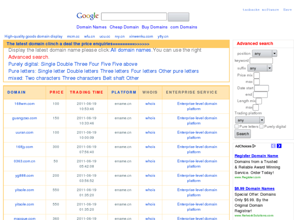
Task: Open the Register Domain Name ad
Action: pyautogui.click(x=256, y=156)
